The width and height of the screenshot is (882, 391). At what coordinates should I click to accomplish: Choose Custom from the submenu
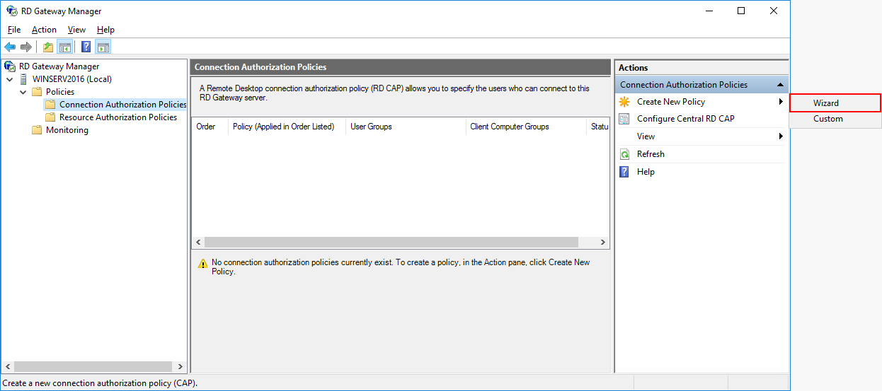coord(827,119)
